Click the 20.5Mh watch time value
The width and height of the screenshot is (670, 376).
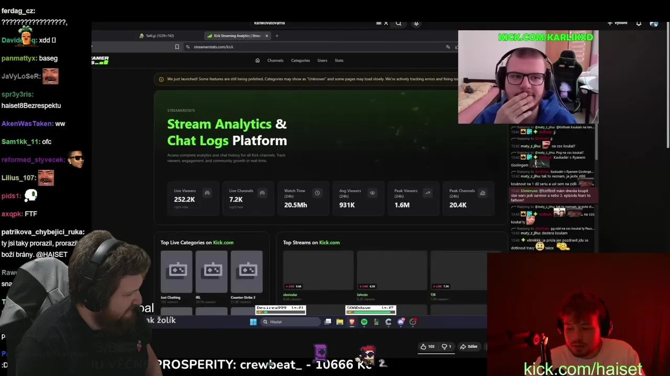click(x=296, y=205)
